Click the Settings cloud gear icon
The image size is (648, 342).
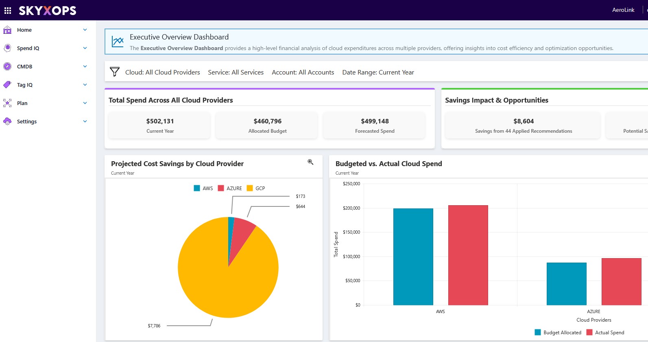(x=7, y=121)
